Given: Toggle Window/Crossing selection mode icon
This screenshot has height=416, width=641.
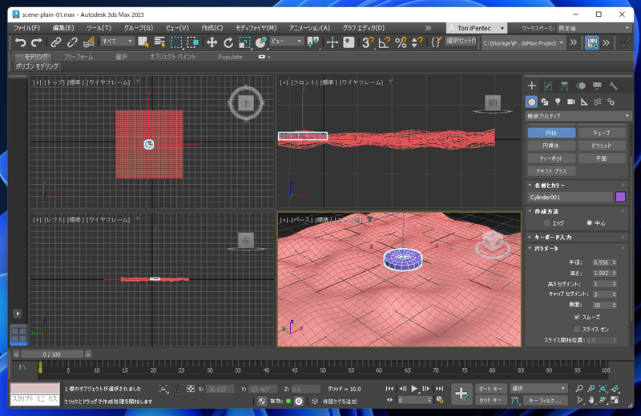Looking at the screenshot, I should 192,42.
